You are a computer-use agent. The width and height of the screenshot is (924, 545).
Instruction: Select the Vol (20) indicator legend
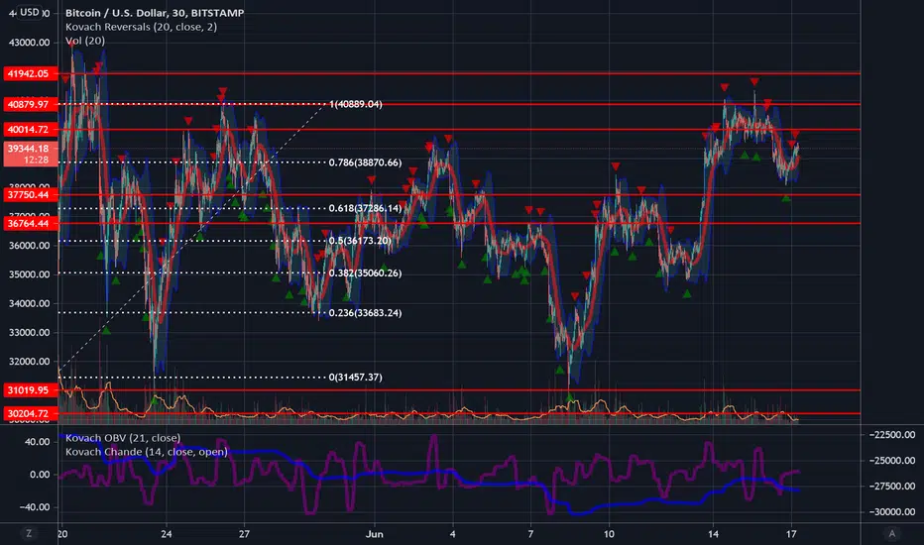coord(85,41)
